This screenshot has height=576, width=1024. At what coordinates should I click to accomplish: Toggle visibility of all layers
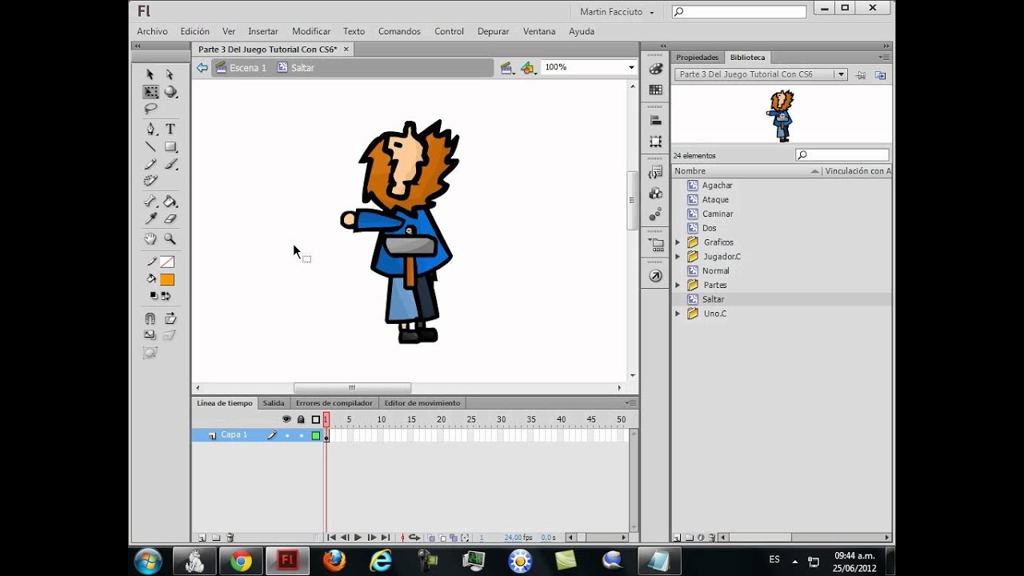[287, 419]
